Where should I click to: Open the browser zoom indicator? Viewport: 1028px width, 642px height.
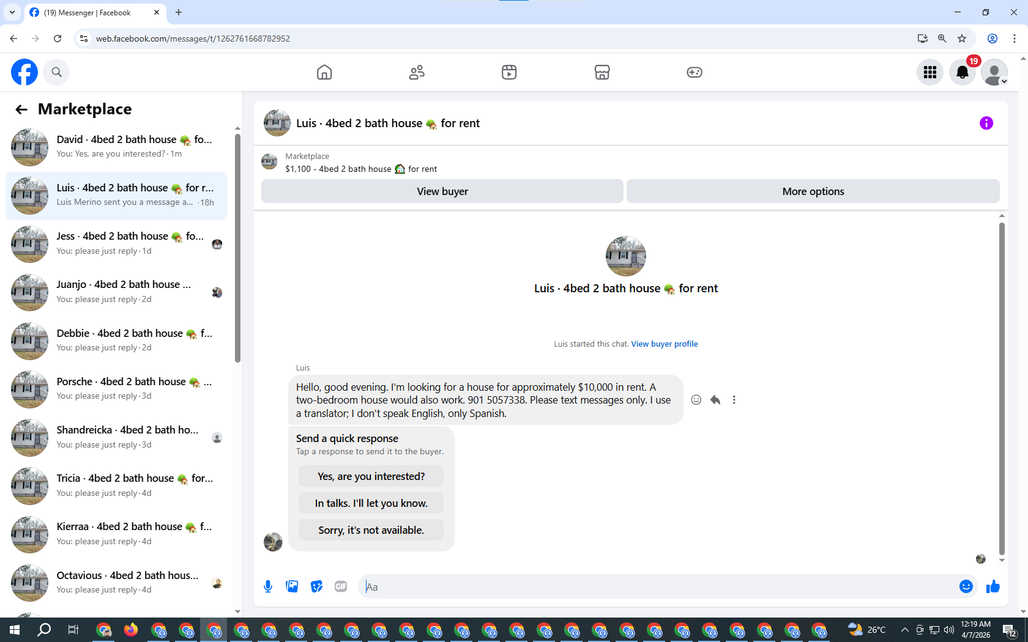[x=942, y=39]
